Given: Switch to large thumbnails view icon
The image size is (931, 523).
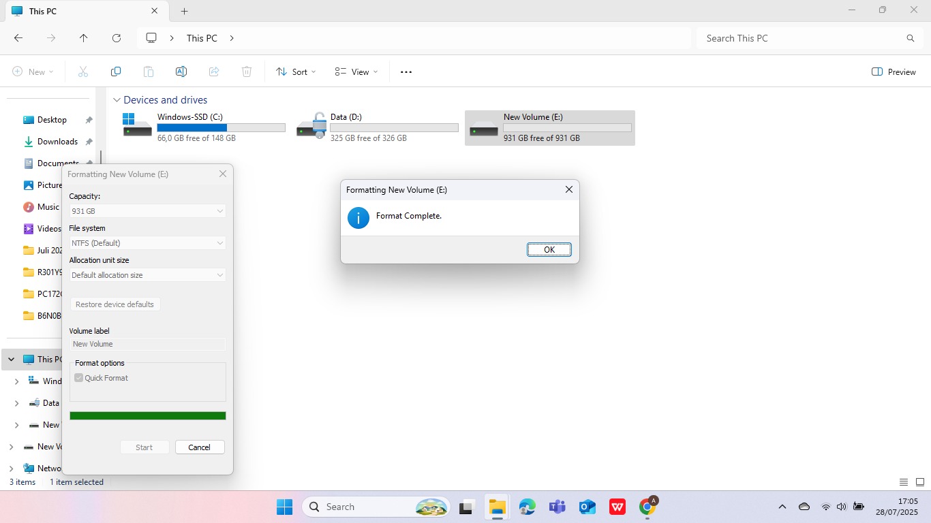Looking at the screenshot, I should click(920, 482).
